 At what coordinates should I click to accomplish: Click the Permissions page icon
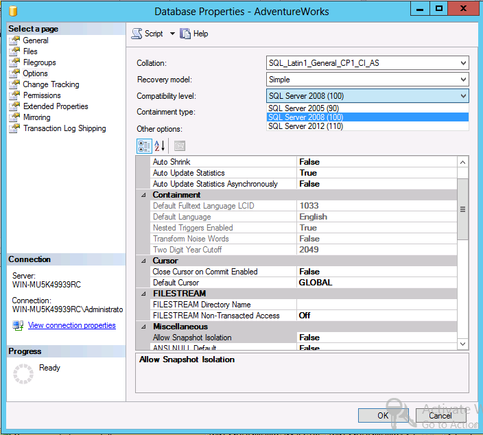click(x=14, y=95)
